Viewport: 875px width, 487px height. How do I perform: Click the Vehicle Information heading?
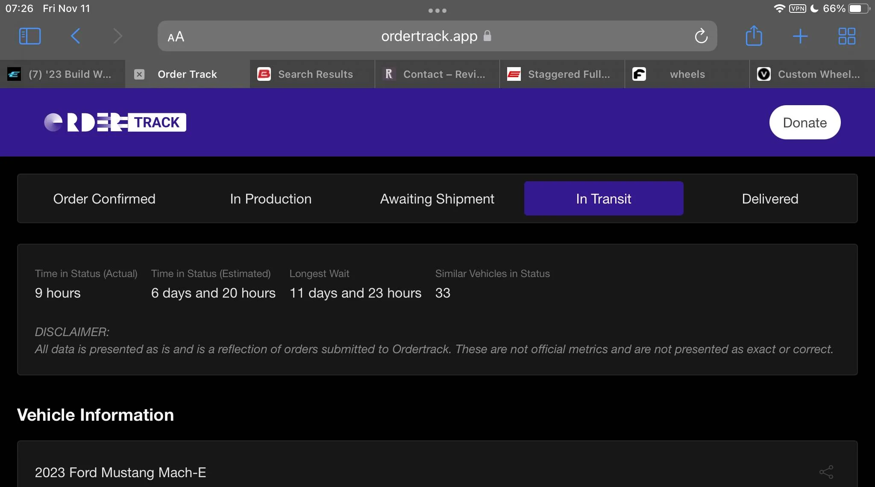95,415
